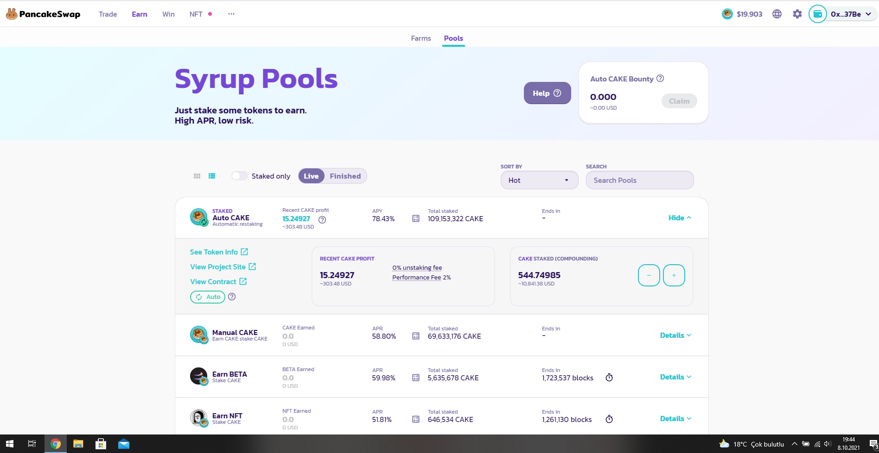Show hidden system tray icons chevron
Image resolution: width=879 pixels, height=453 pixels.
tap(794, 444)
